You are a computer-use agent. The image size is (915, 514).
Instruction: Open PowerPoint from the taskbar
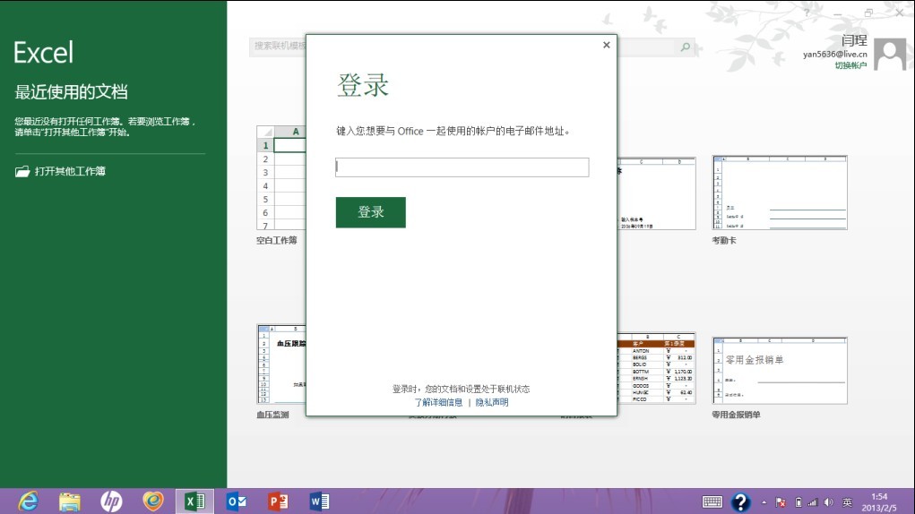[x=278, y=501]
